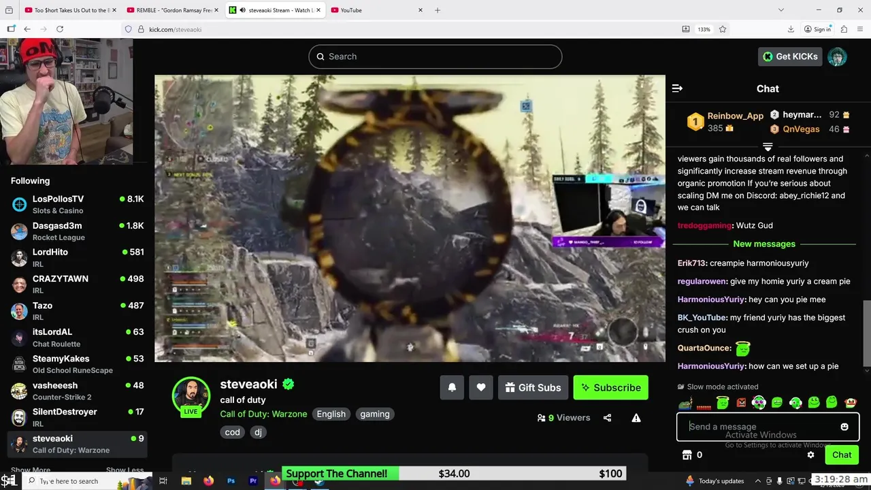Sign in to Firefox account
The width and height of the screenshot is (871, 490).
pyautogui.click(x=817, y=29)
